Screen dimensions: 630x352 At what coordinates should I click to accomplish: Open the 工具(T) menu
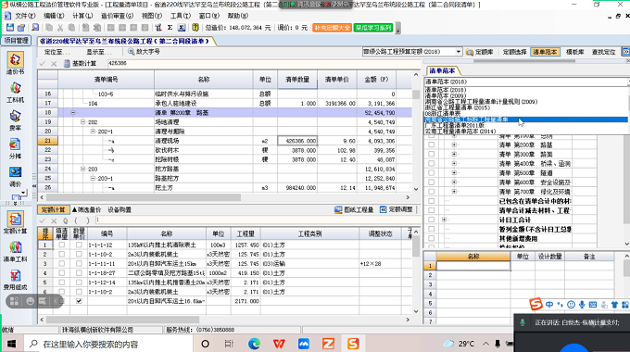(x=181, y=16)
